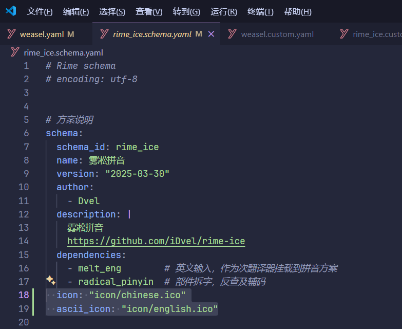This screenshot has width=402, height=329.
Task: Click the github.com/iDvel/rime-ice link
Action: pos(156,241)
